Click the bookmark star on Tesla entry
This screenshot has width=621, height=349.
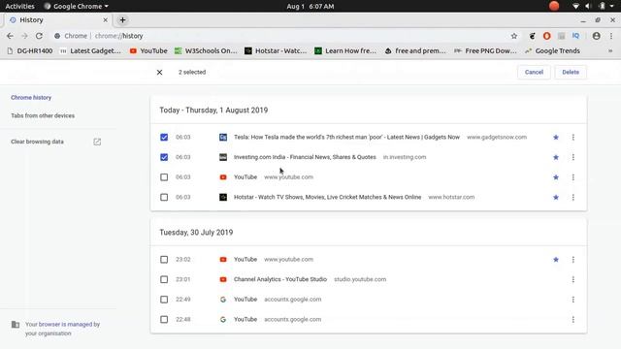point(556,138)
